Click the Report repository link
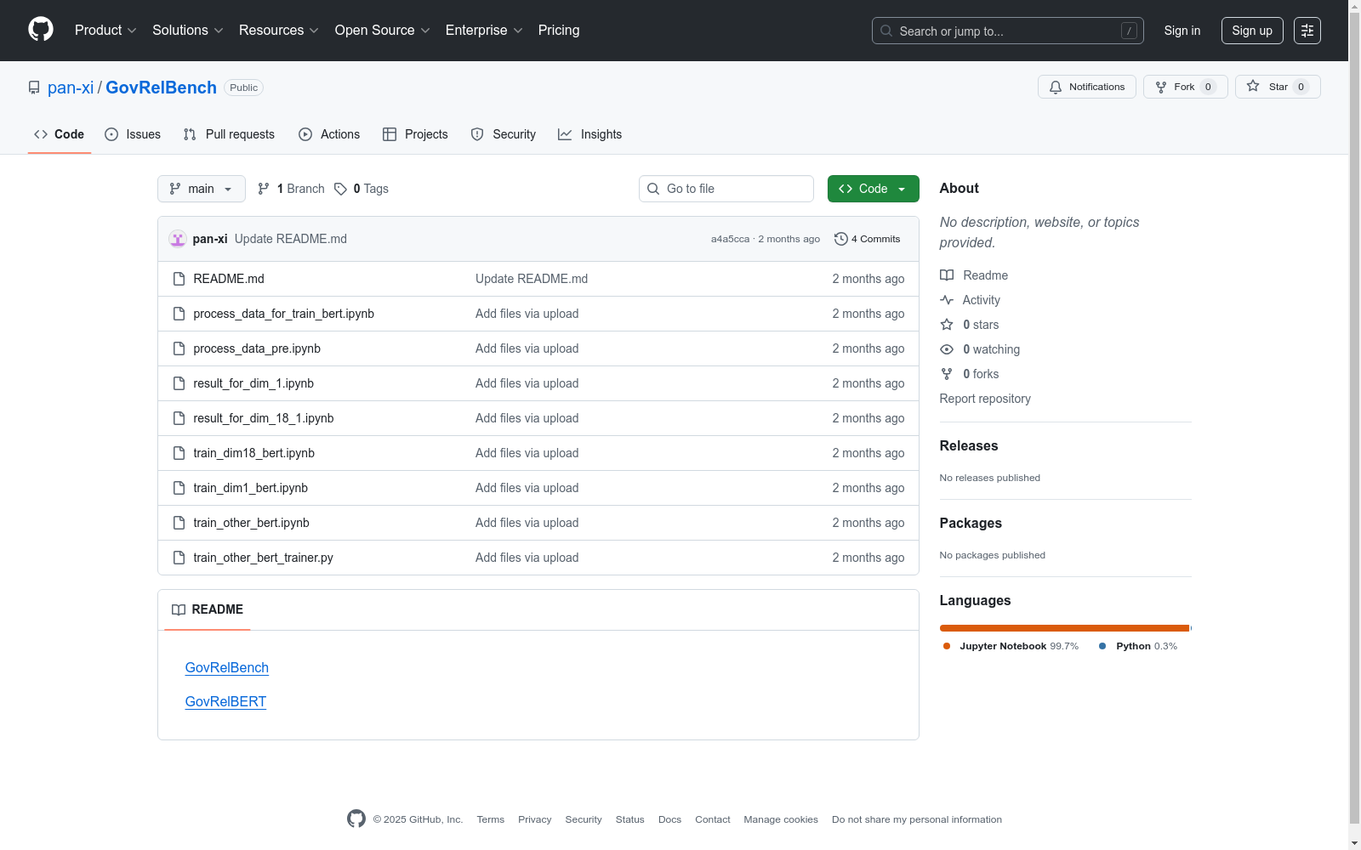The image size is (1361, 850). (x=985, y=399)
